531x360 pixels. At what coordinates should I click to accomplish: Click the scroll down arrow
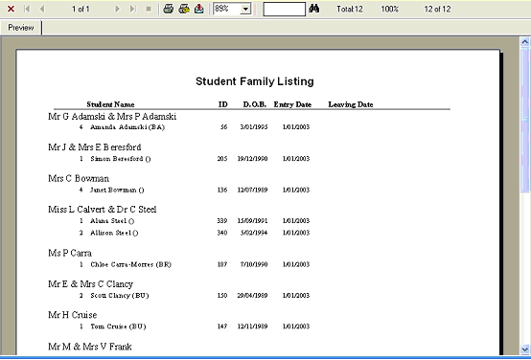[525, 349]
